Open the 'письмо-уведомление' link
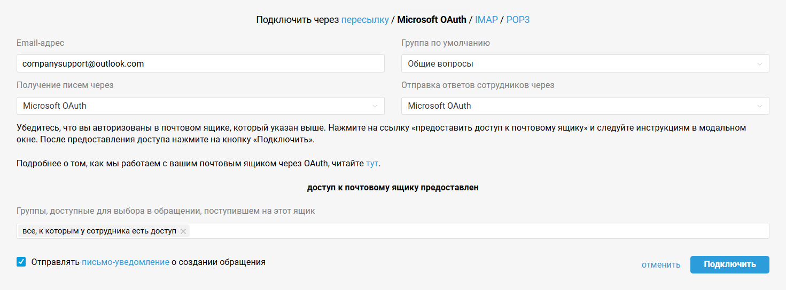The height and width of the screenshot is (290, 786). [x=126, y=262]
